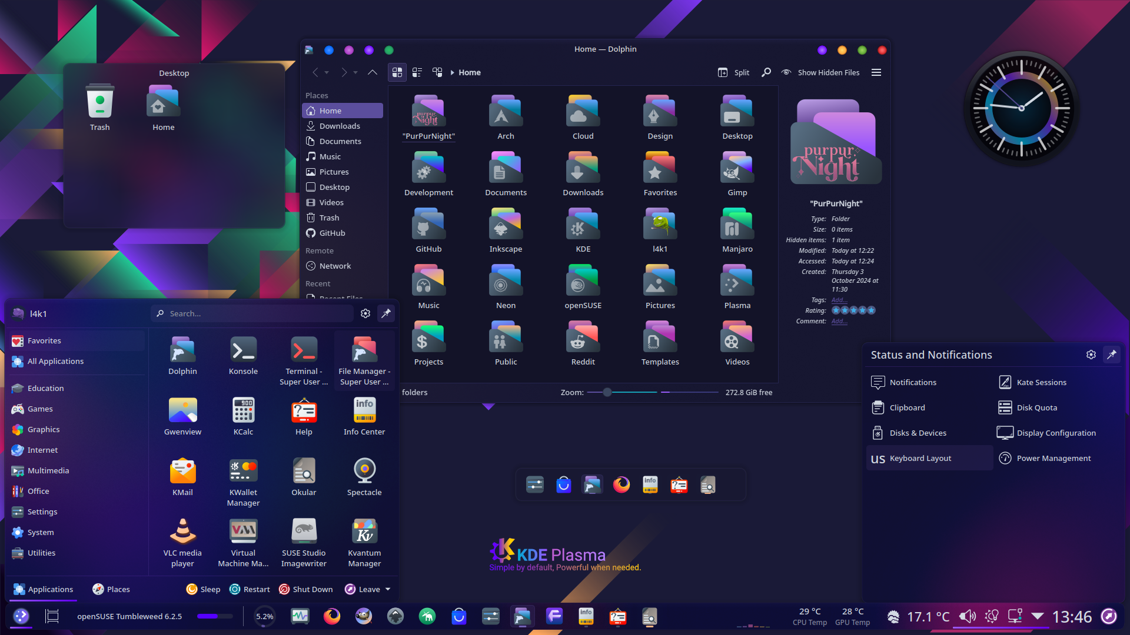
Task: Switch Dolphin to details tree view mode
Action: point(437,72)
